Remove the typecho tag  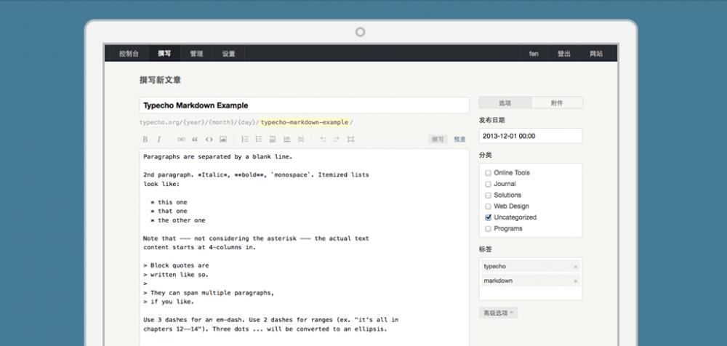(x=576, y=267)
